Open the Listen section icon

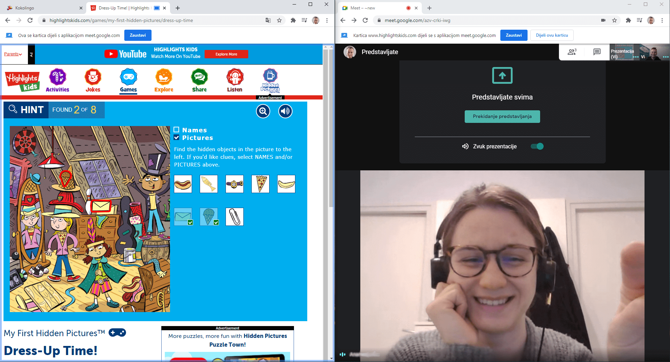tap(235, 80)
